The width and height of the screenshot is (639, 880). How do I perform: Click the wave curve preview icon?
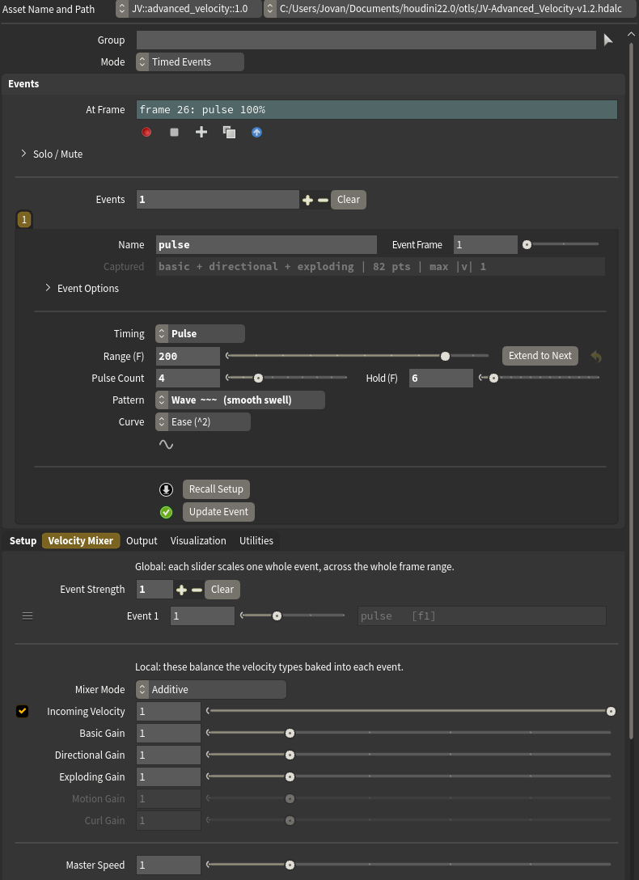(166, 444)
